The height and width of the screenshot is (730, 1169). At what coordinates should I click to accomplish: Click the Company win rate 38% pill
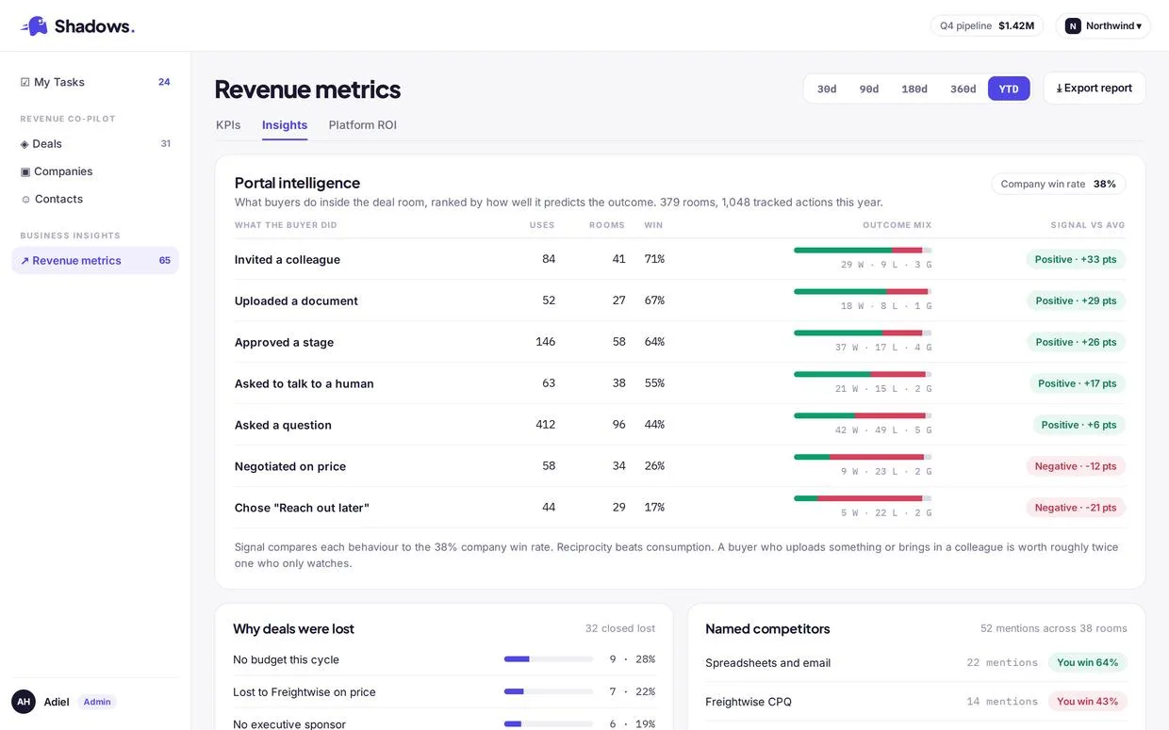[x=1058, y=184]
